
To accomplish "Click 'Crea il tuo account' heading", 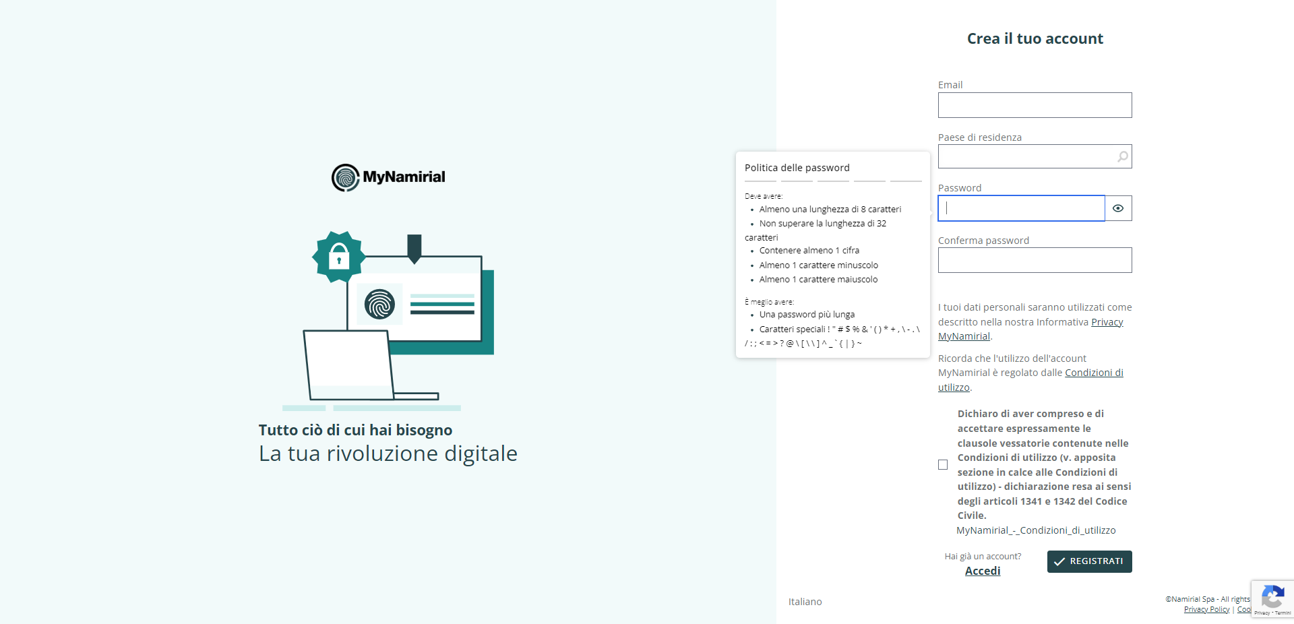I will [1035, 38].
